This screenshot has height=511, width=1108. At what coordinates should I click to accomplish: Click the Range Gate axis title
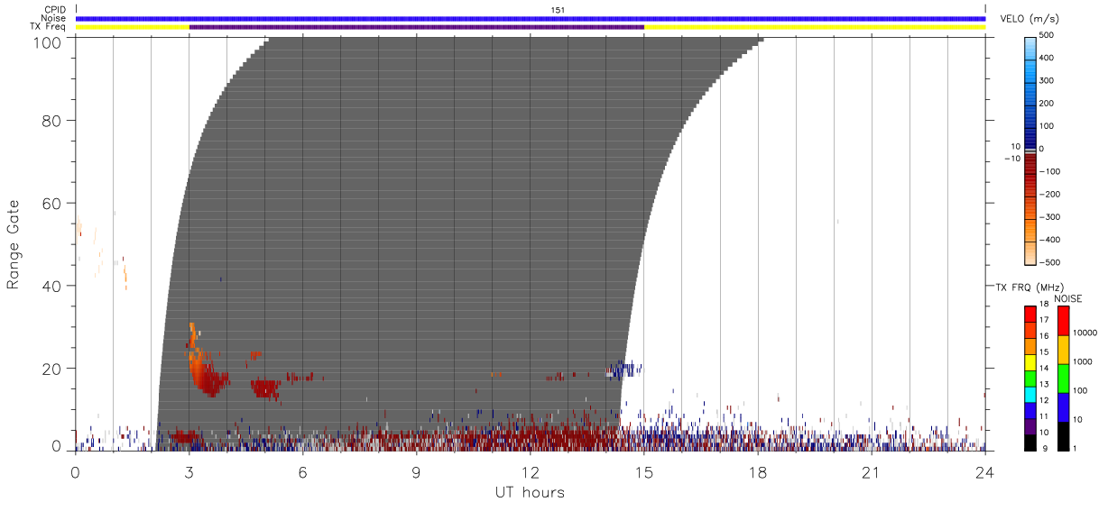[x=14, y=244]
